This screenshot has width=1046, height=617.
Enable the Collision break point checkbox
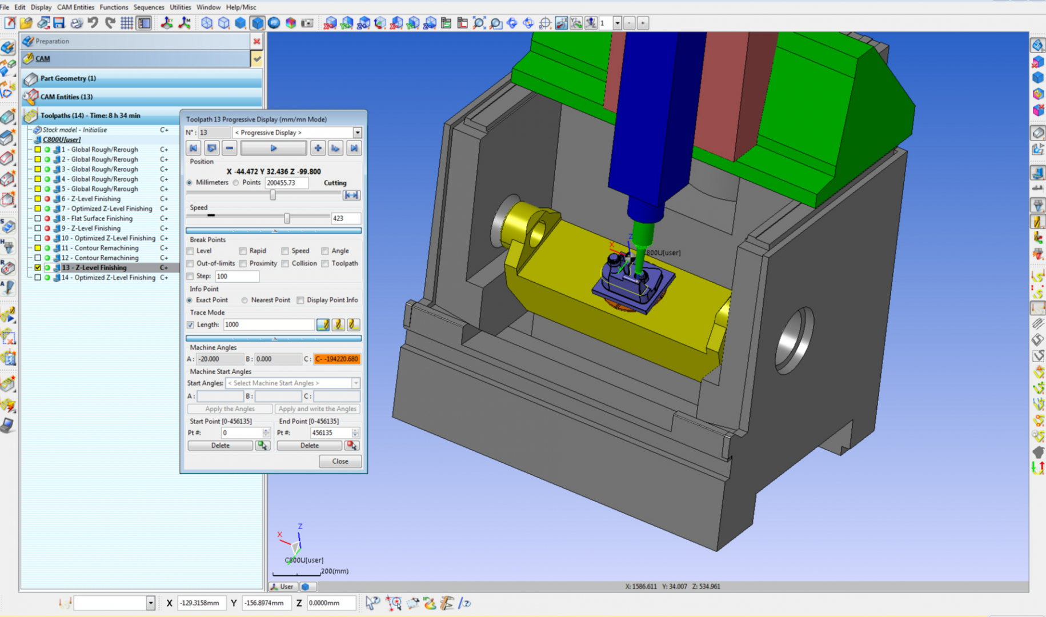pos(285,263)
